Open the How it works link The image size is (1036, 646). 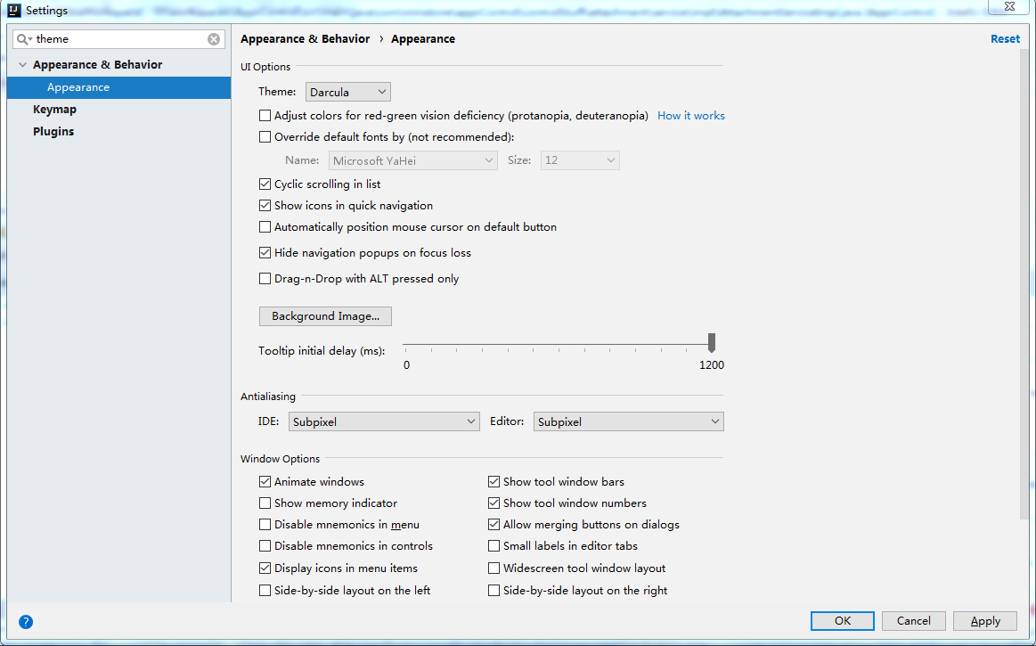(691, 116)
